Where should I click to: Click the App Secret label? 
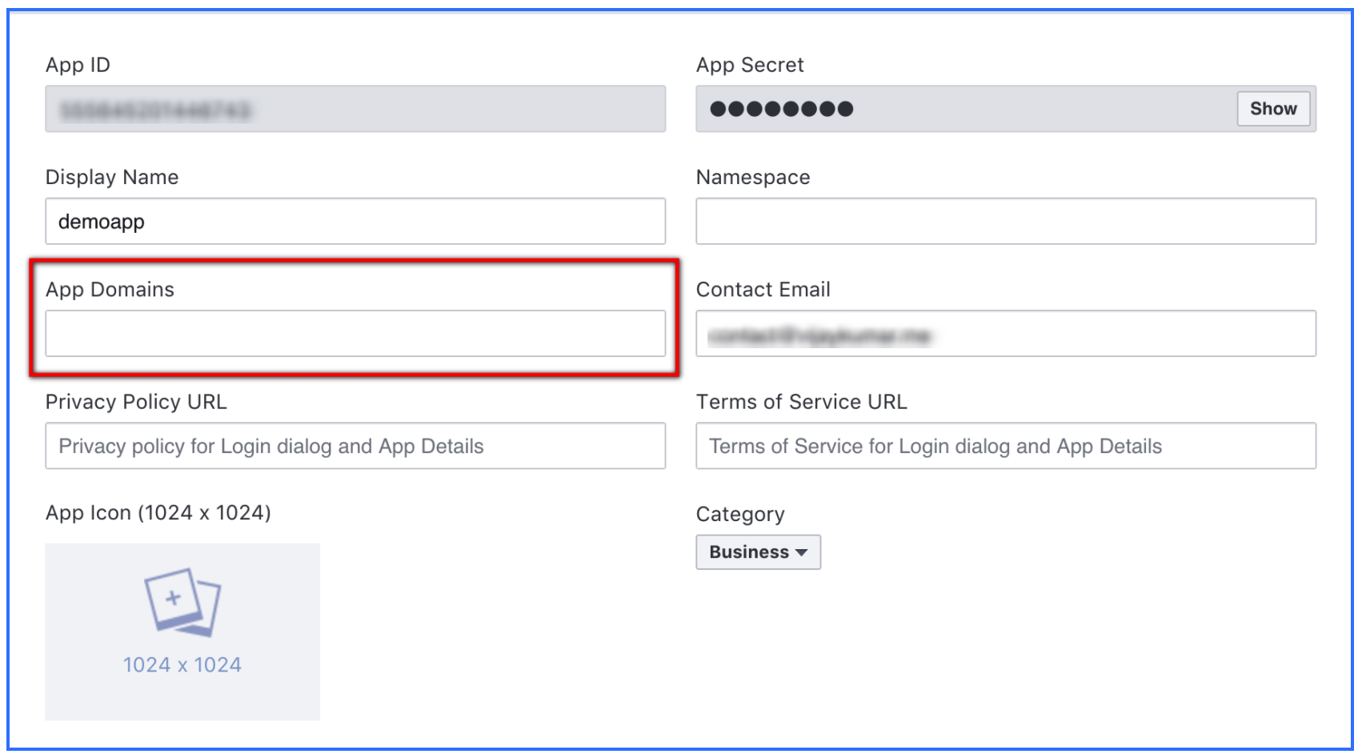pos(749,66)
